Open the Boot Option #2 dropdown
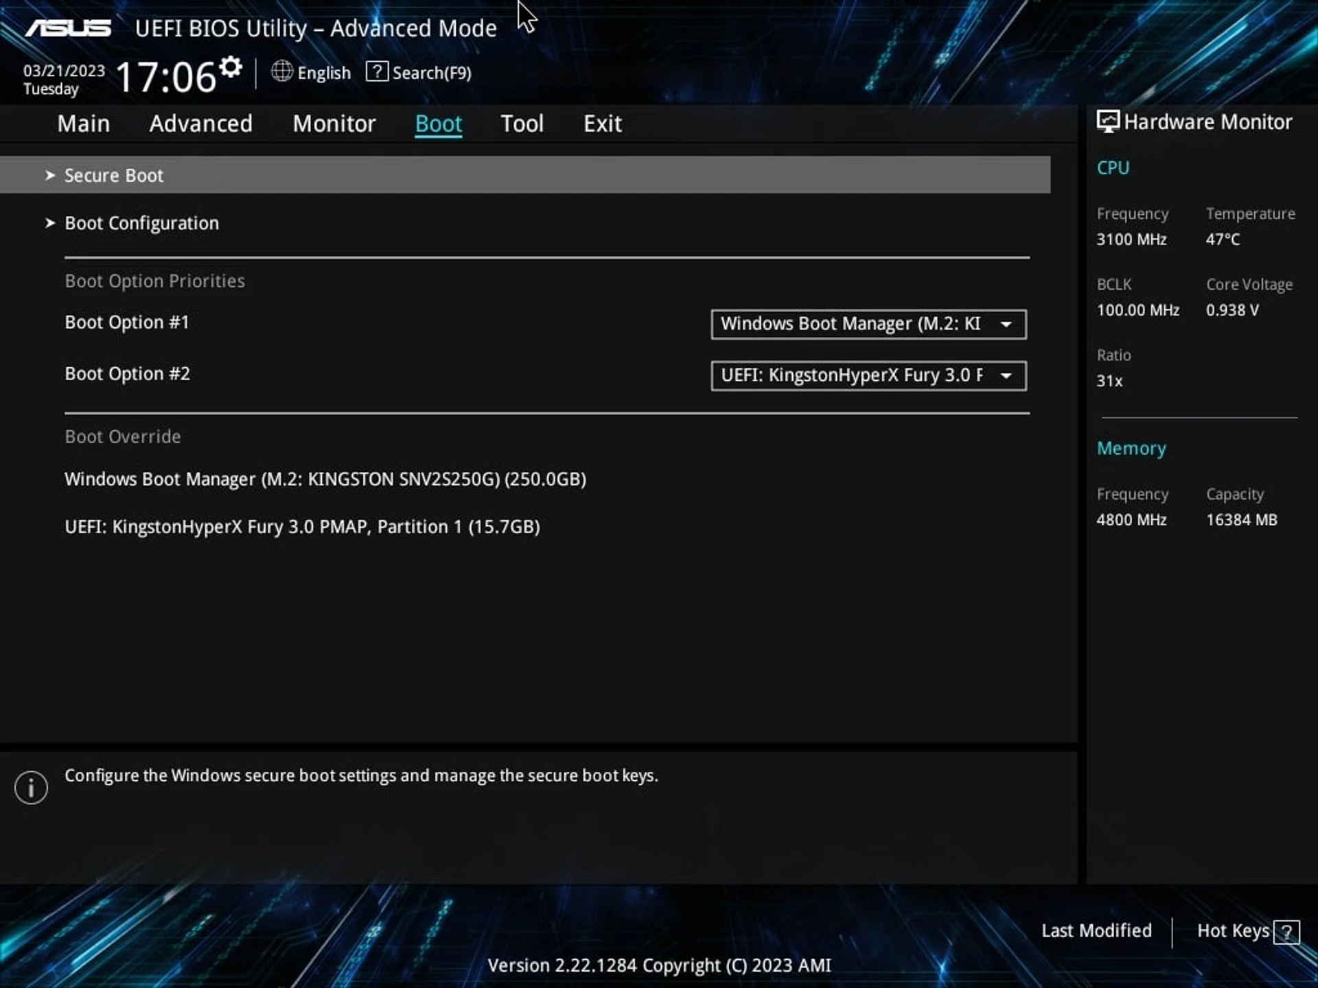1318x988 pixels. pos(868,375)
